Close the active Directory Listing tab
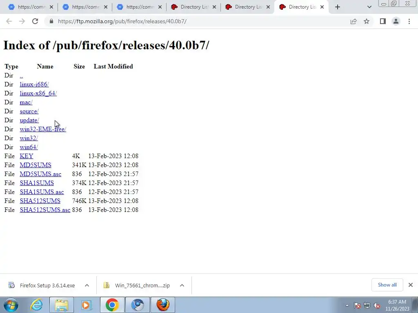 pos(322,7)
